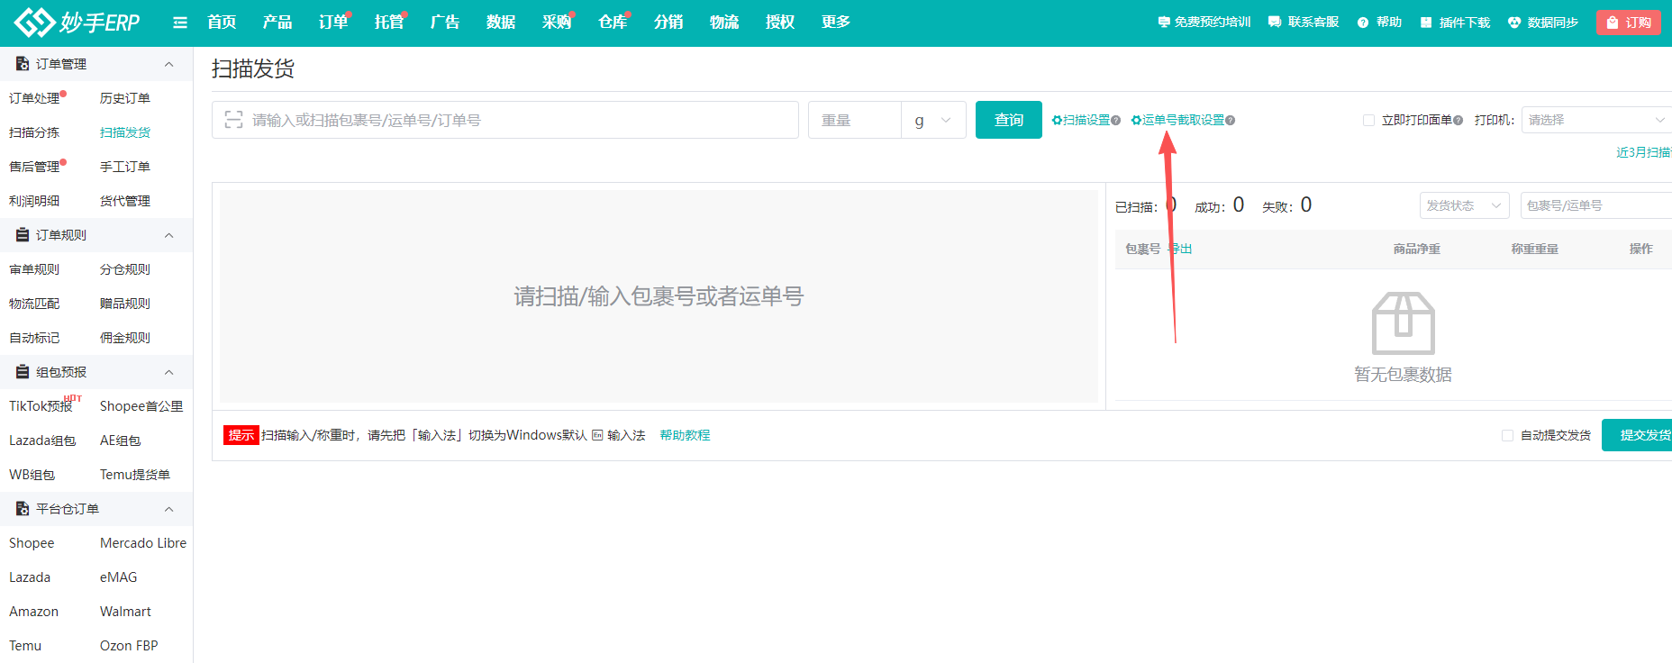The width and height of the screenshot is (1672, 663).
Task: Click the 妙手ERP logo
Action: tap(77, 23)
